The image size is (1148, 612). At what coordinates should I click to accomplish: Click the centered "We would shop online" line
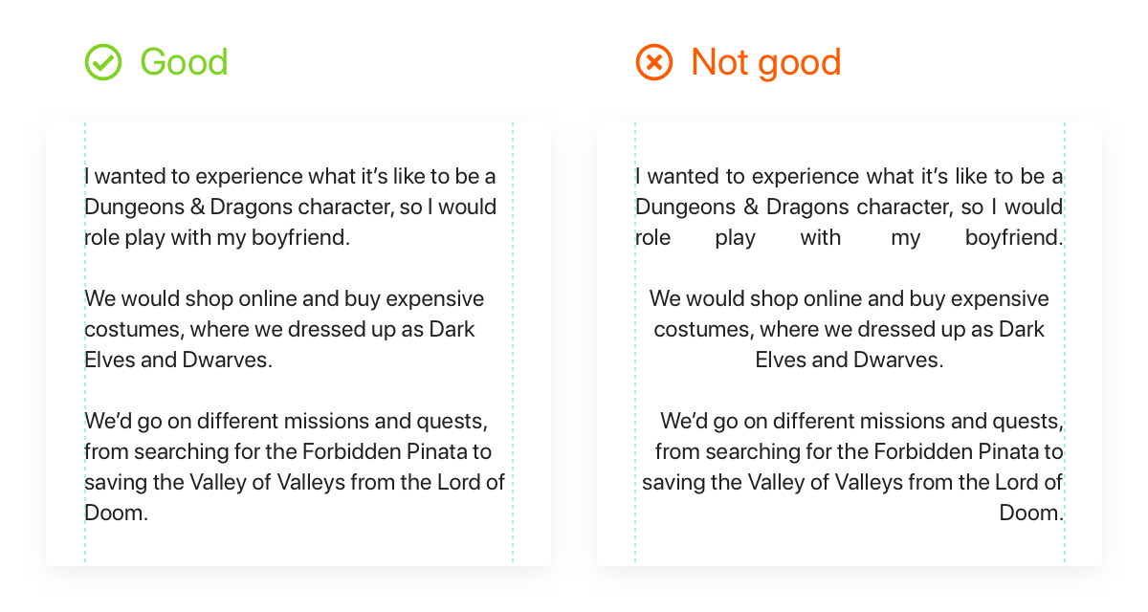pos(850,299)
